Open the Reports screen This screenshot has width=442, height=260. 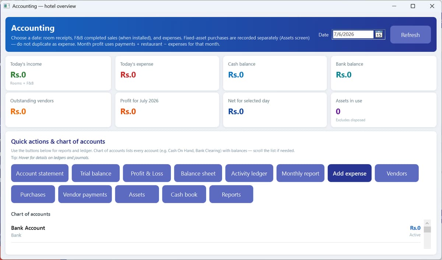point(231,194)
